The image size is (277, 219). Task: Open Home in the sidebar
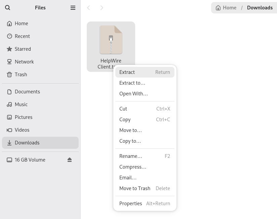pos(40,24)
